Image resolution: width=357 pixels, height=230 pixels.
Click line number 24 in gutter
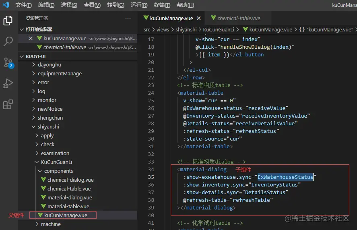pos(151,93)
